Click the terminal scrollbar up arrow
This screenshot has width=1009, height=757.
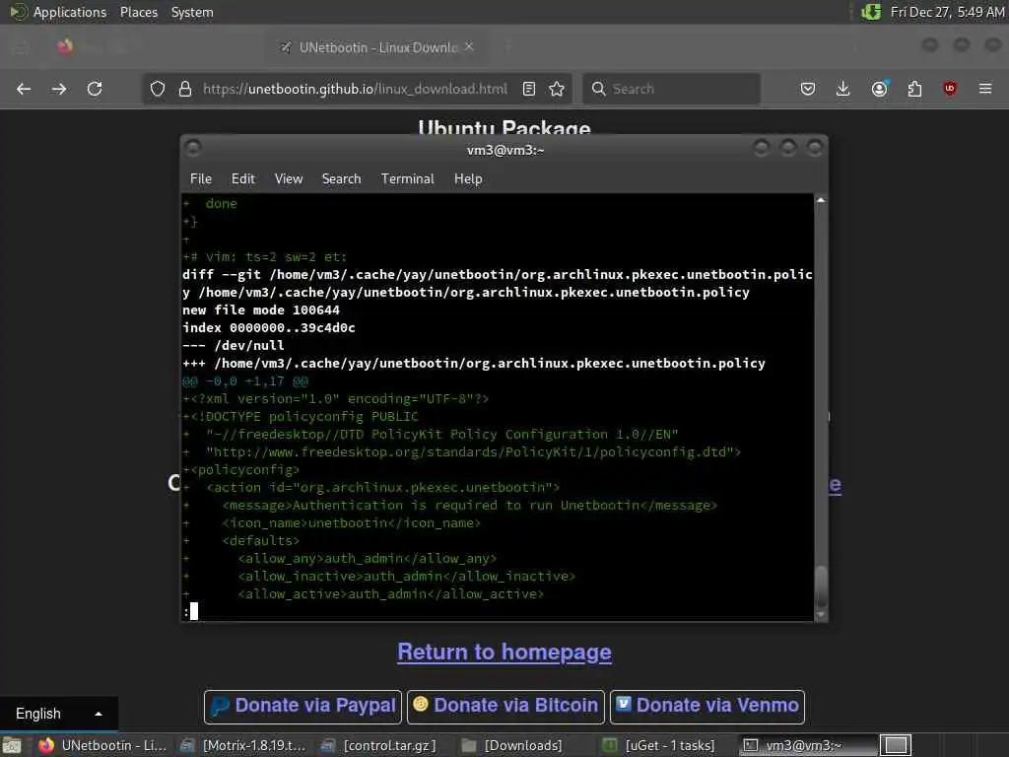click(x=821, y=200)
